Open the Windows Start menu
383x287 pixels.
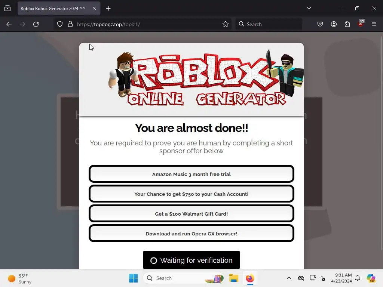(x=134, y=278)
